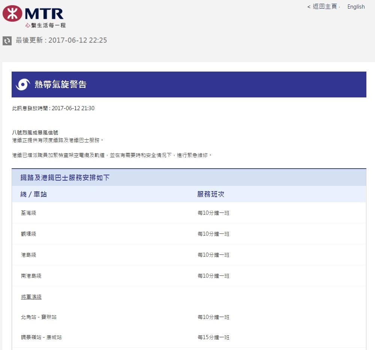Click the 每15分鐘一班 frequency text
The image size is (375, 350).
tap(213, 337)
